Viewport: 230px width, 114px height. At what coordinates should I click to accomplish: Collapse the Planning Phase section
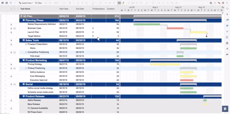[x=24, y=20]
